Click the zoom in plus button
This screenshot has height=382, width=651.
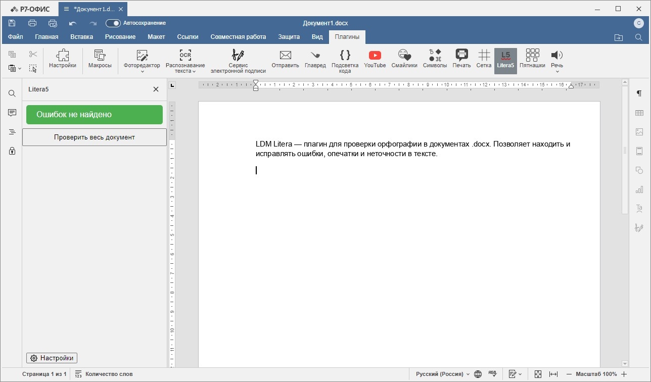(624, 374)
